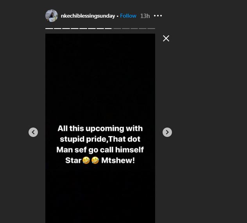Select the eleventh story progress segment

click(x=134, y=29)
